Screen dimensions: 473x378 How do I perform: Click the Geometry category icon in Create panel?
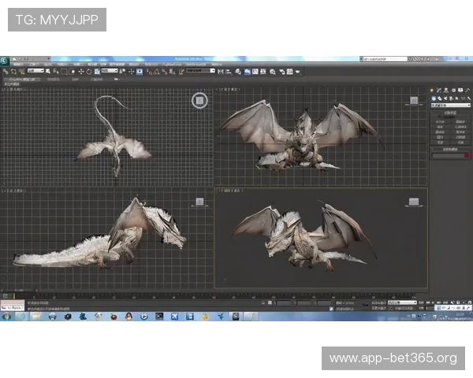pos(433,98)
